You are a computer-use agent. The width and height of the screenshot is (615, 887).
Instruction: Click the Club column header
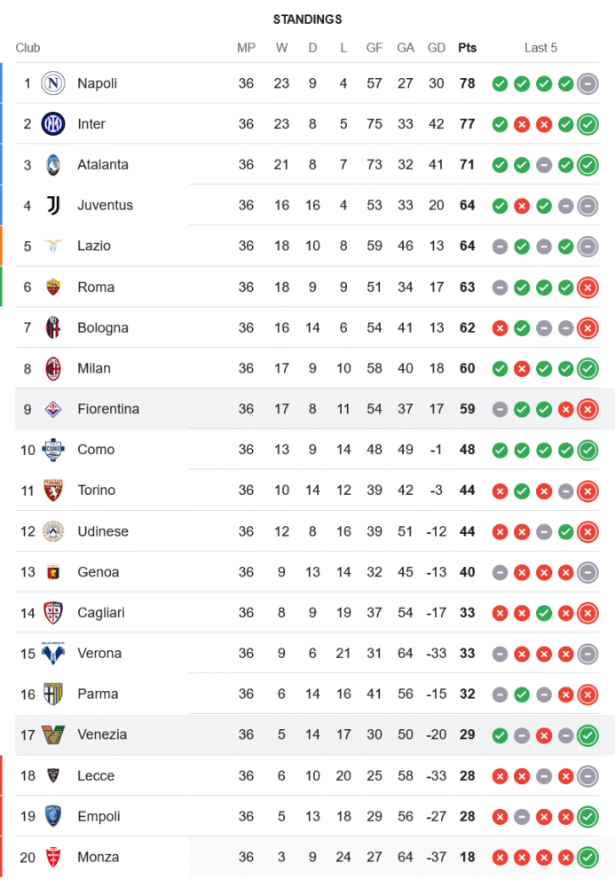[x=28, y=48]
